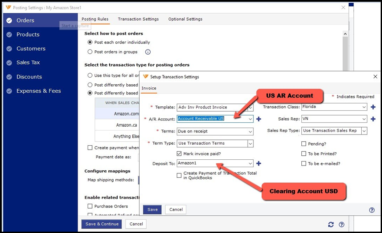Click plus icon beside Sales Rep
The image size is (382, 233).
(373, 119)
